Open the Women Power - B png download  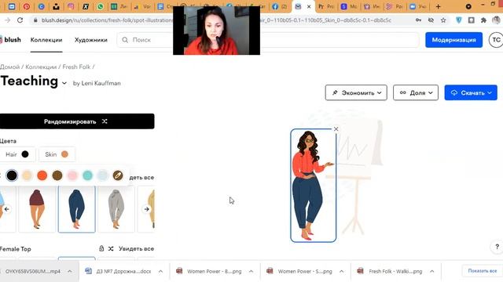(209, 271)
